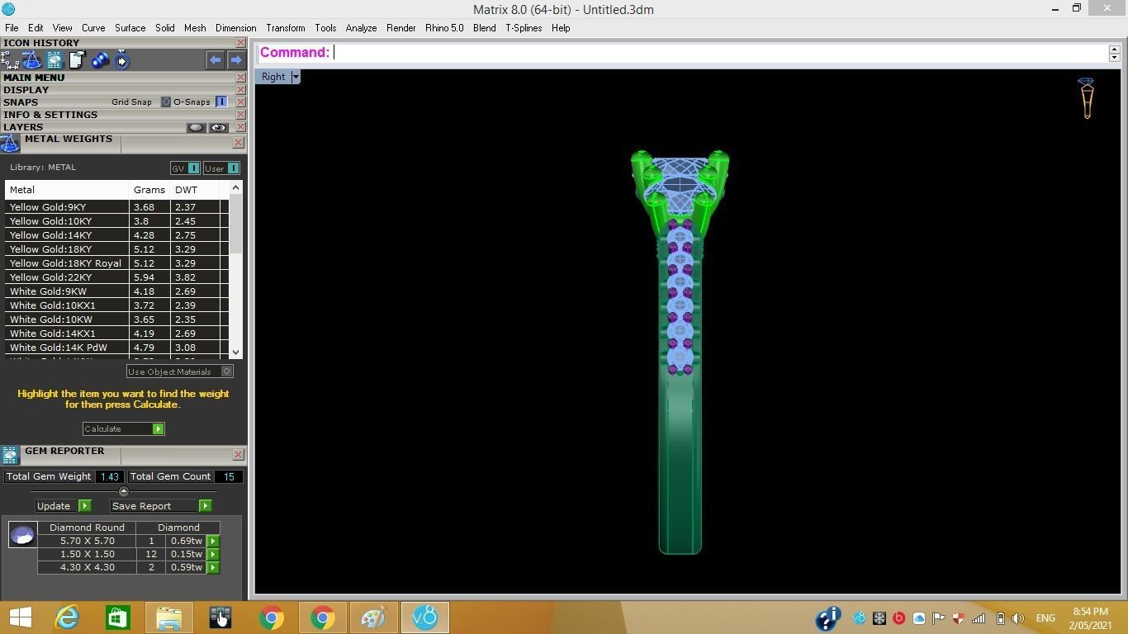1128x634 pixels.
Task: Open Gem Reporter icon in Icon History
Action: 55,60
